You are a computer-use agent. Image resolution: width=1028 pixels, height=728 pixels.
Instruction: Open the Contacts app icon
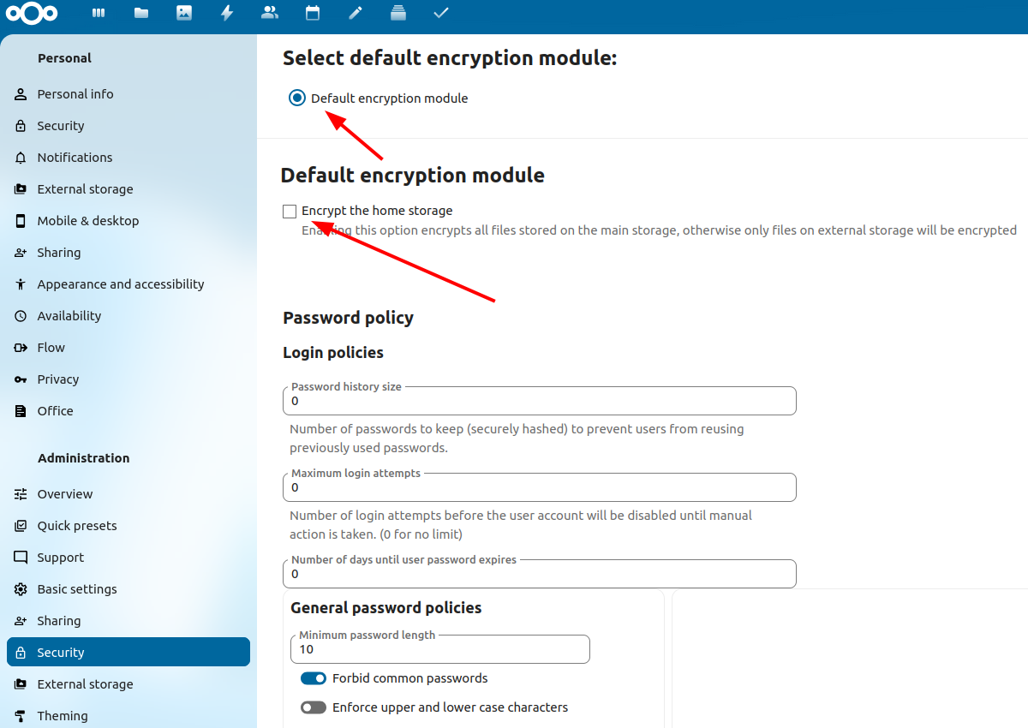(270, 13)
